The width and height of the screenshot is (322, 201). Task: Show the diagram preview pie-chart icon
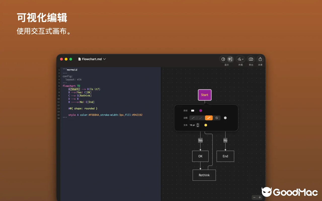(x=223, y=59)
